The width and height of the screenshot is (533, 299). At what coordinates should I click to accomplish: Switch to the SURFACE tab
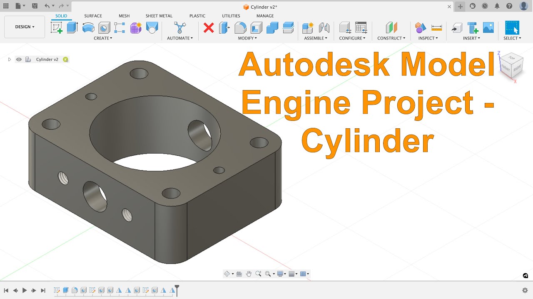(x=93, y=16)
